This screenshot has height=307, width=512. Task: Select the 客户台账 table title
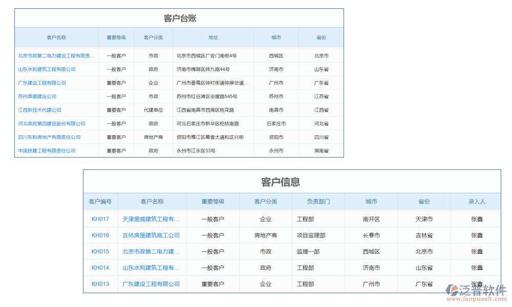click(x=179, y=17)
